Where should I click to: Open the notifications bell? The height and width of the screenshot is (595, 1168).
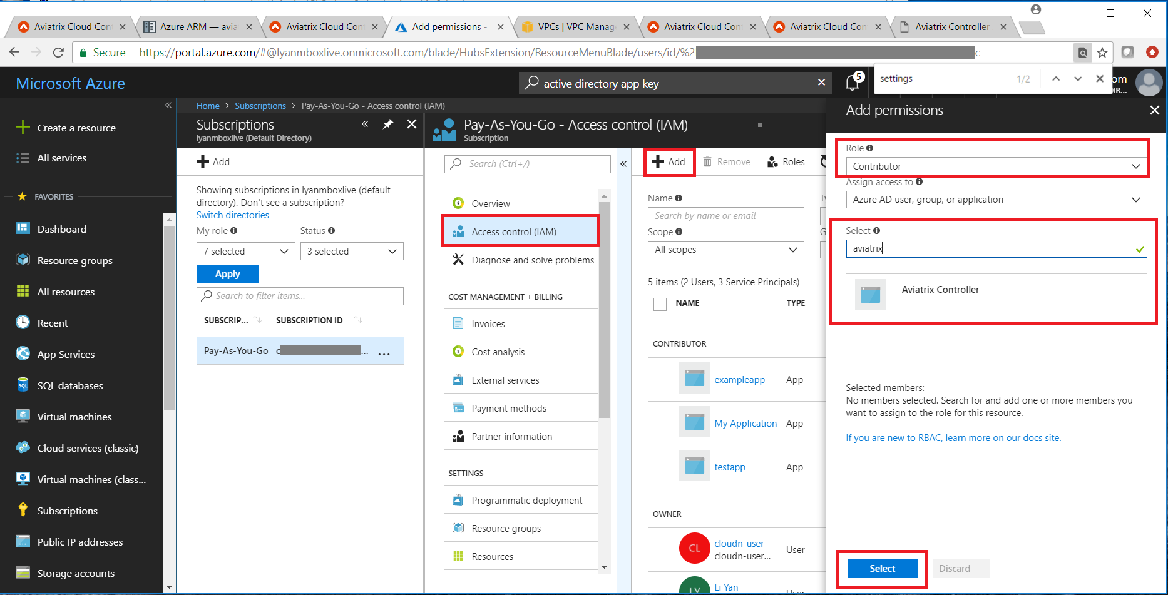pos(852,82)
